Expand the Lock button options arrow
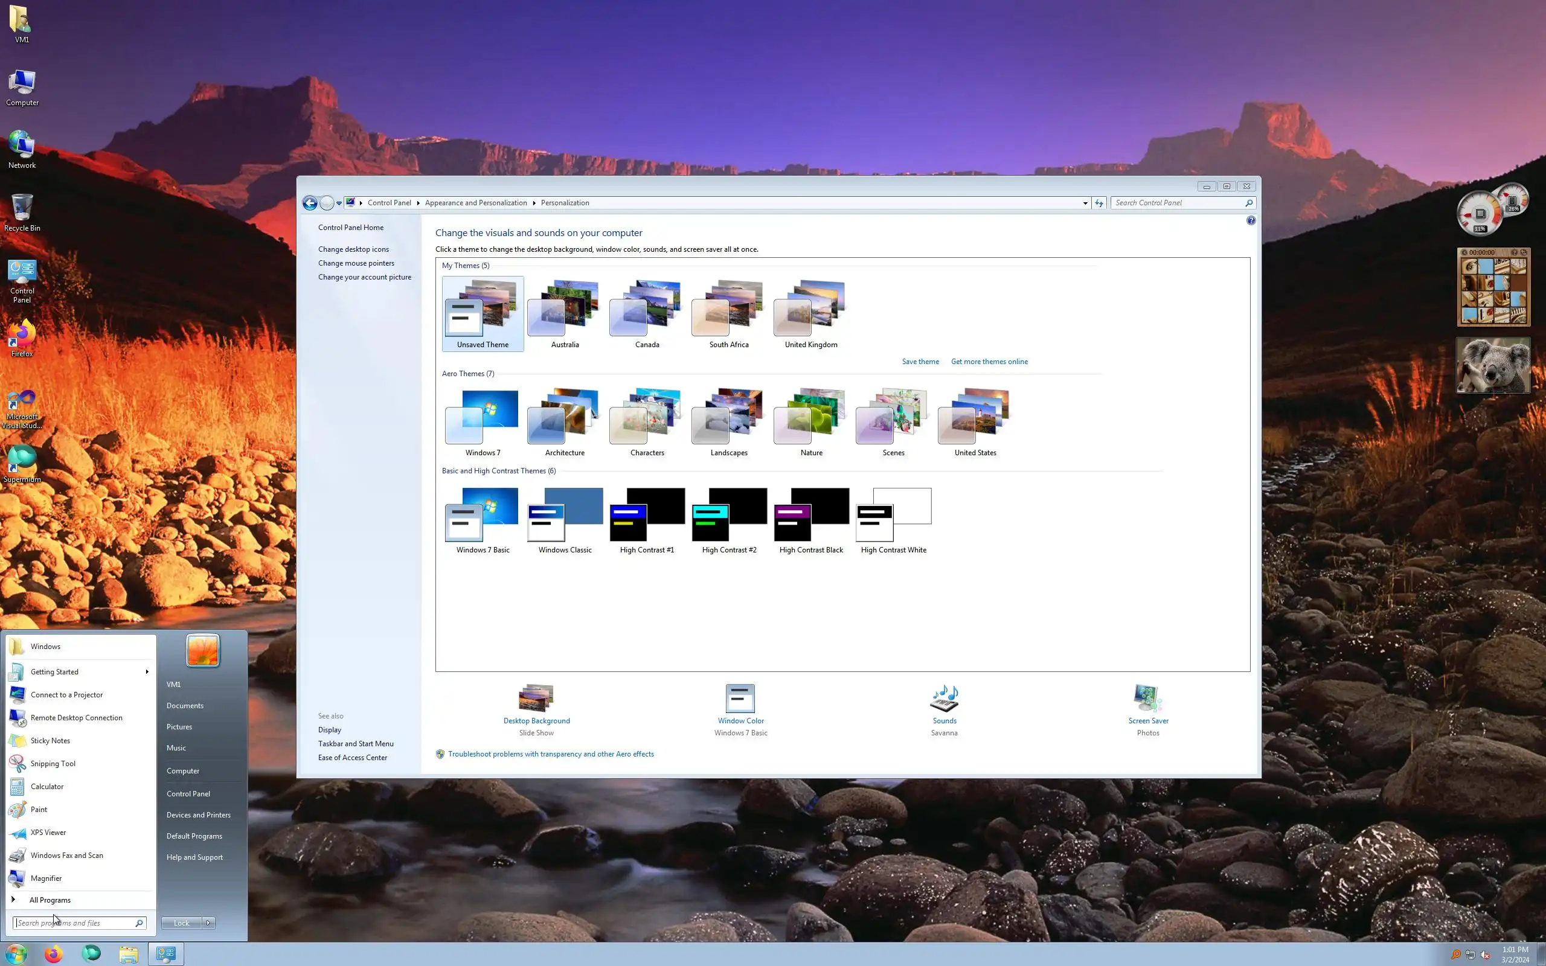 coord(208,923)
